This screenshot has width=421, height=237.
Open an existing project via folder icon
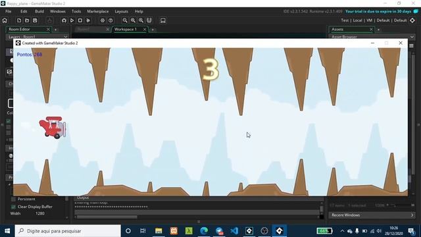[27, 20]
